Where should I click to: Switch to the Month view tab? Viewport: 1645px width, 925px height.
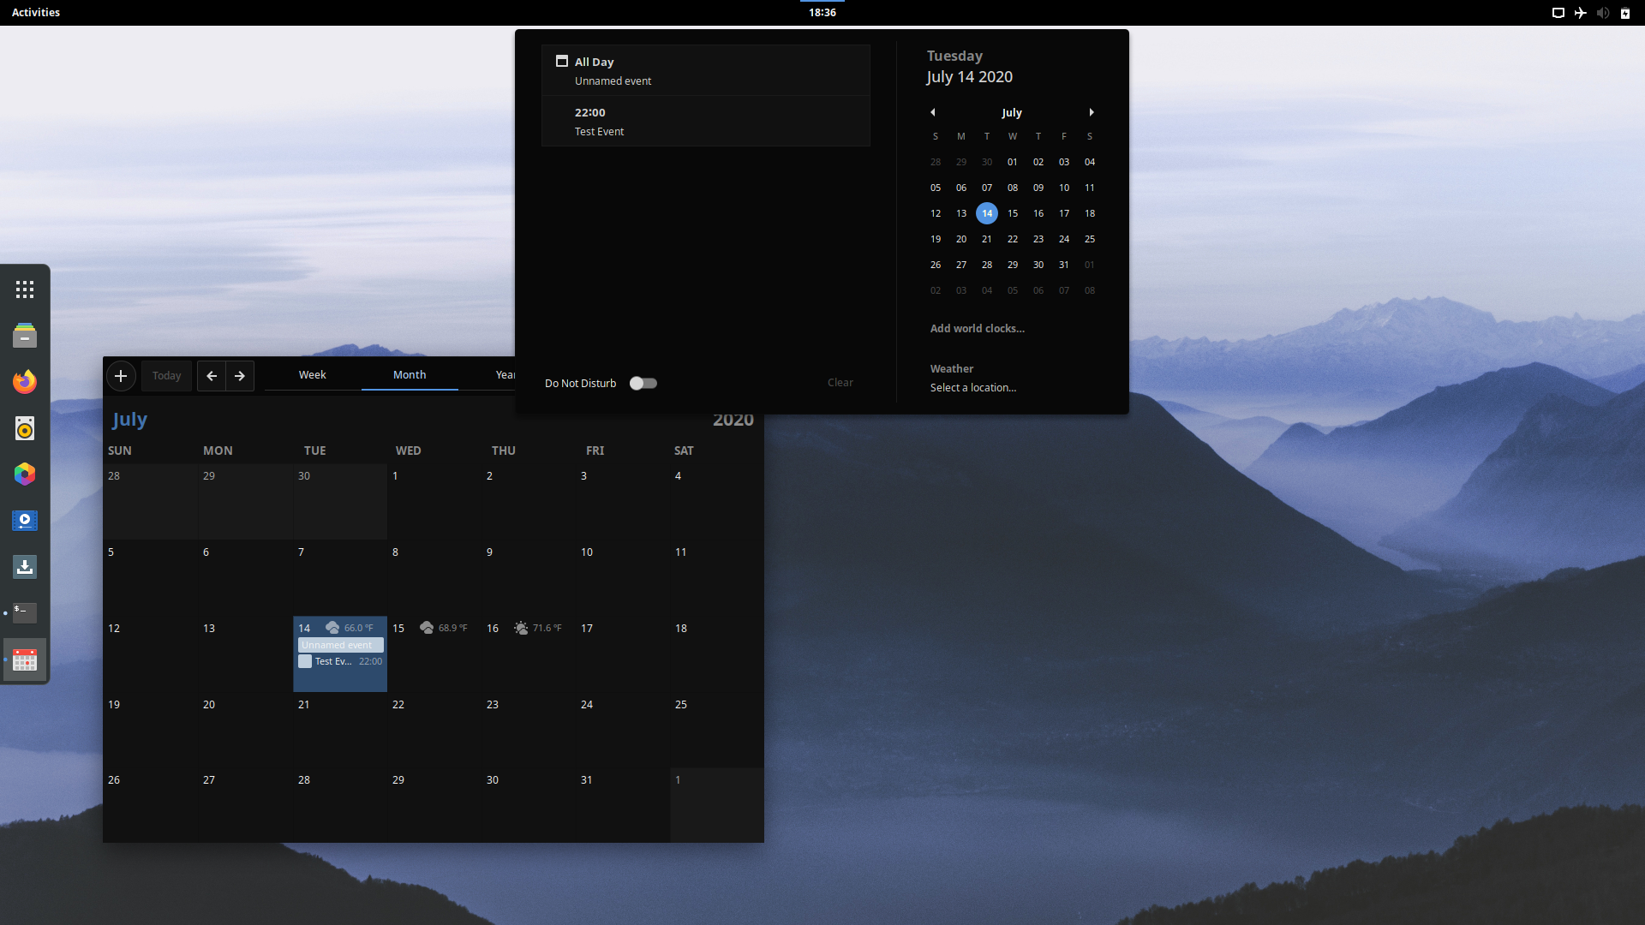pyautogui.click(x=410, y=375)
